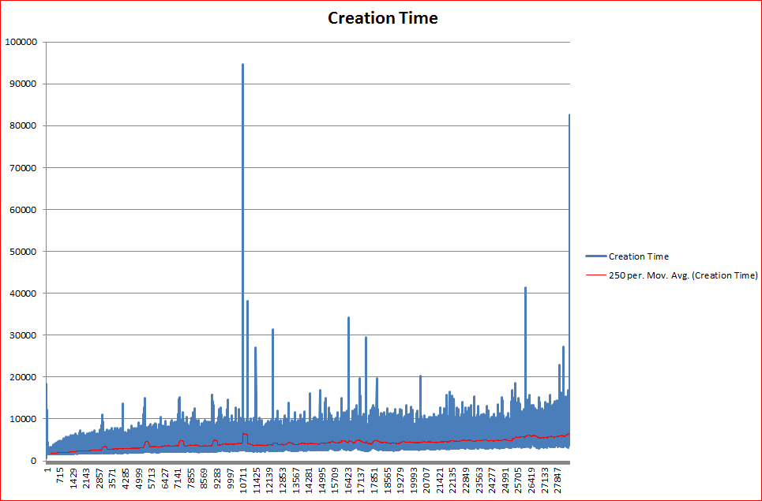
Task: Select the 5713 horizontal axis label
Action: click(x=152, y=482)
